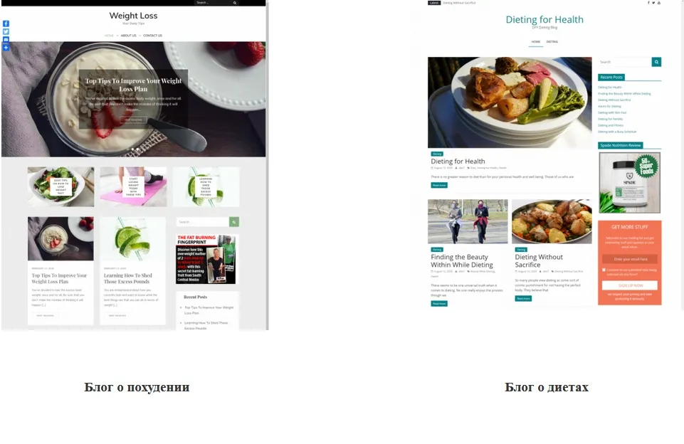Click the Twitter icon in Dieting header
The width and height of the screenshot is (684, 444).
653,3
